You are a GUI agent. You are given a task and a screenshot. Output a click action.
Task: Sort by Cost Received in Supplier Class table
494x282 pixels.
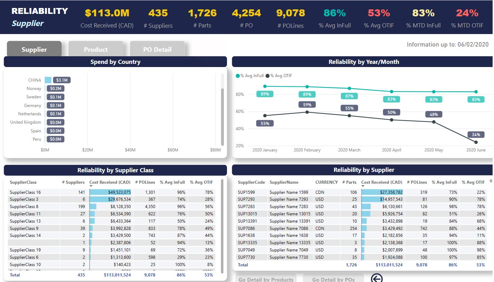coord(110,182)
